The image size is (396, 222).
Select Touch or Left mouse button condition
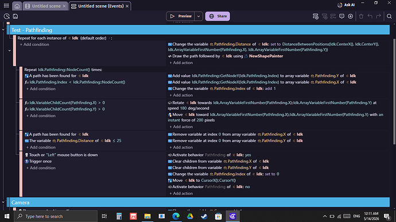(x=61, y=155)
